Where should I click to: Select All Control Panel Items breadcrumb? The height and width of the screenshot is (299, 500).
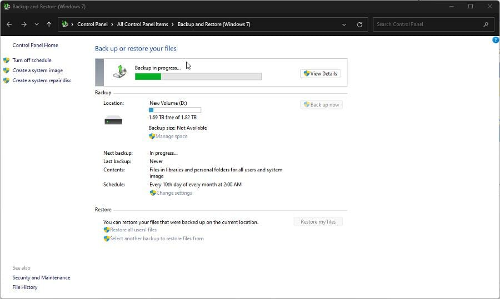point(142,24)
